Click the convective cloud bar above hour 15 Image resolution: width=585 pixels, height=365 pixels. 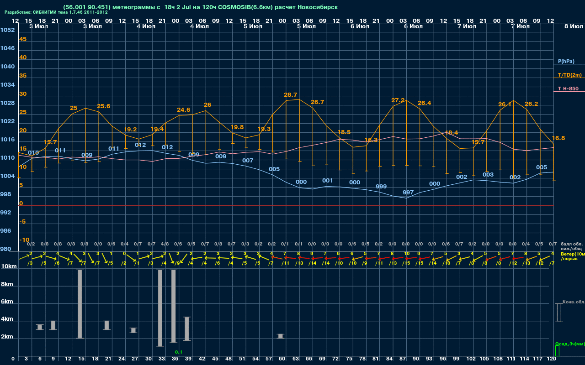[80, 304]
